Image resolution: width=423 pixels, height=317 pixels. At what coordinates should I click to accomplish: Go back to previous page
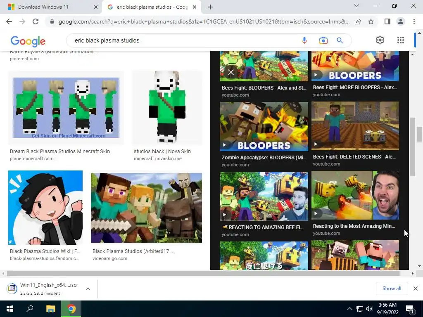9,21
